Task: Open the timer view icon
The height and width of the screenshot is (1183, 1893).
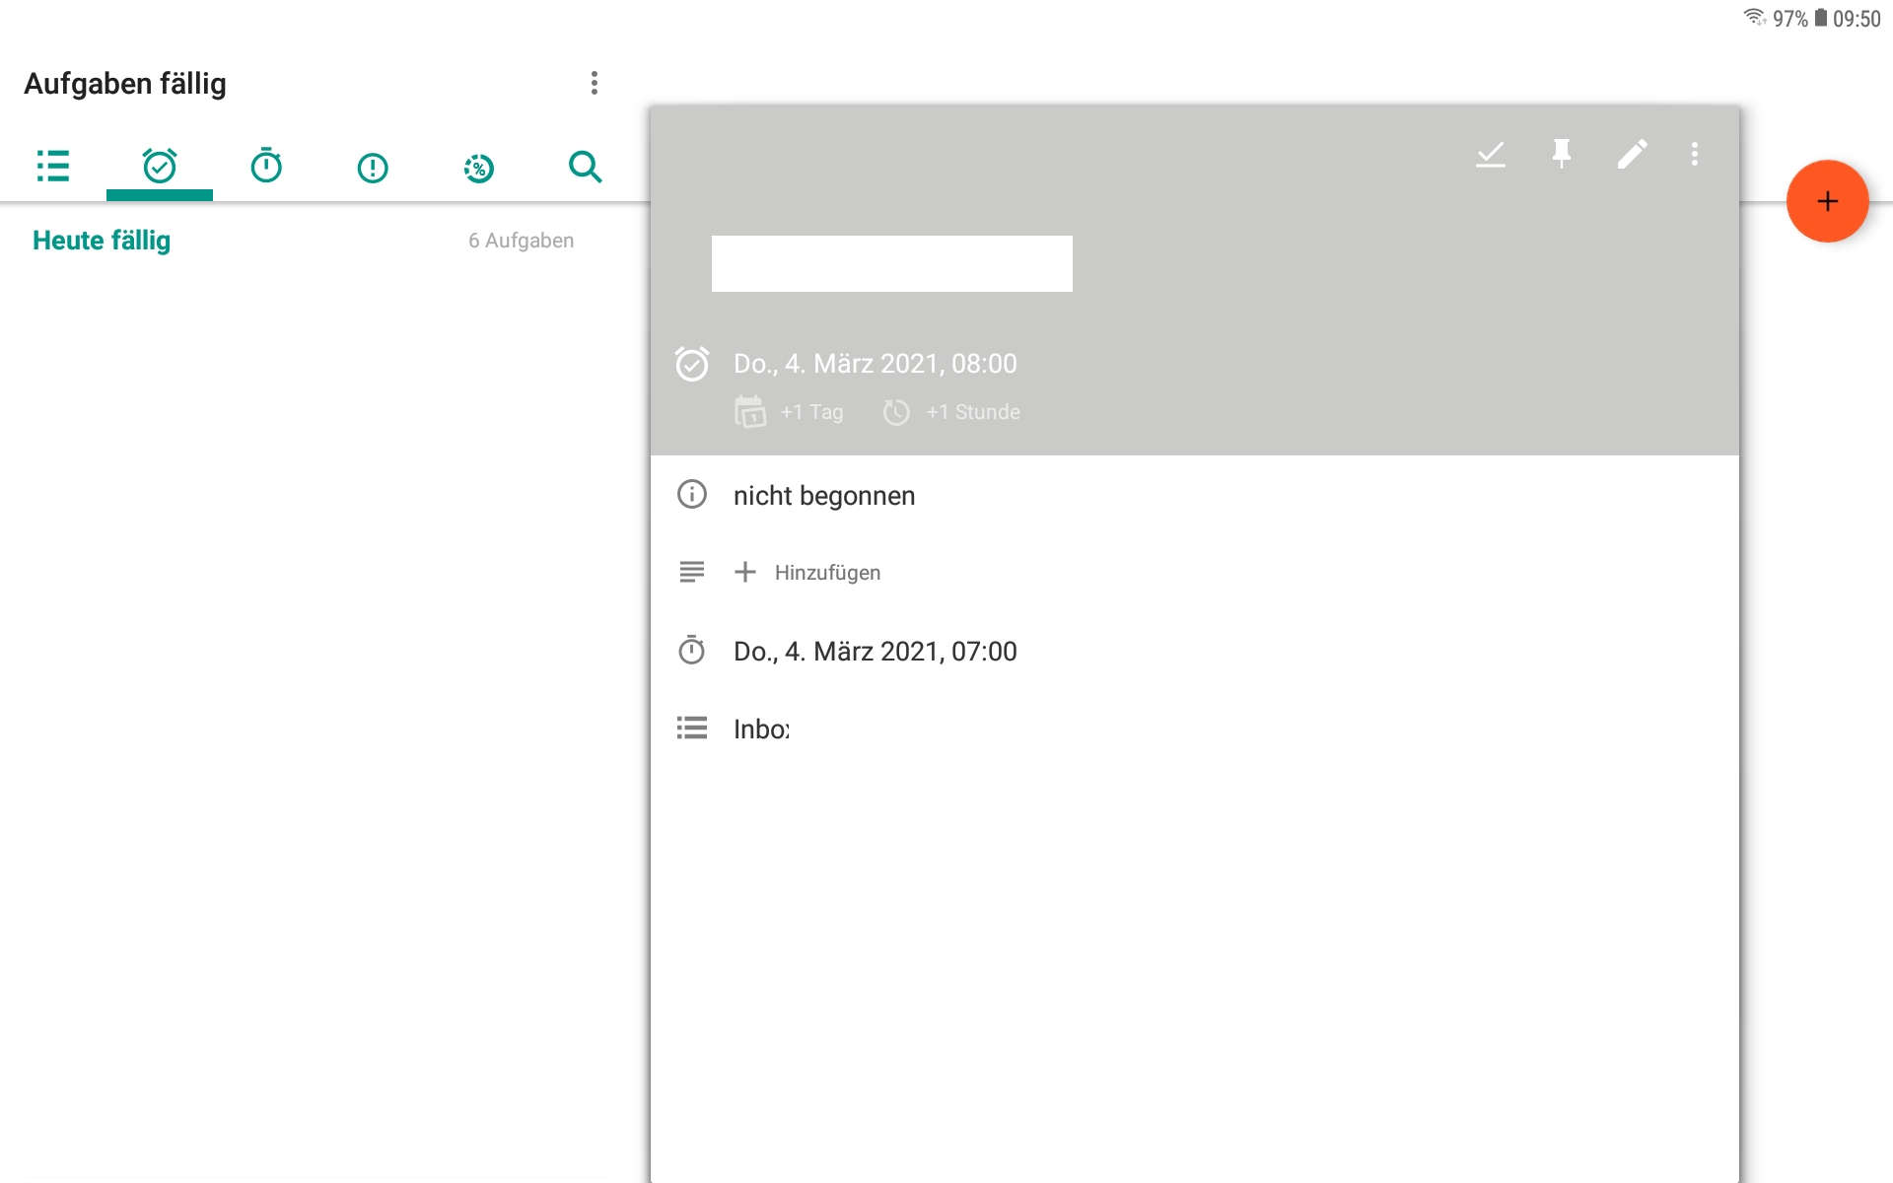Action: [x=266, y=167]
